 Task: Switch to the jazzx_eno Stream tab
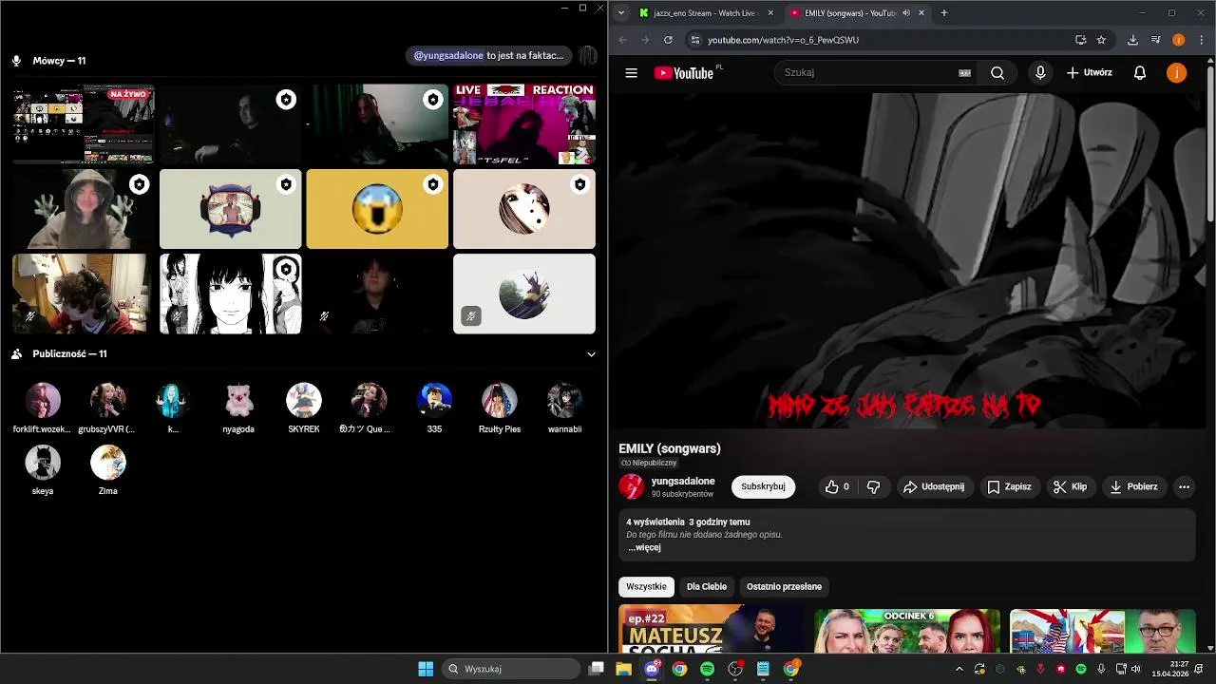[x=707, y=13]
